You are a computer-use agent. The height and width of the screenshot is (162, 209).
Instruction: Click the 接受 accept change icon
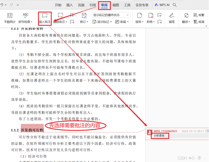(x=140, y=16)
